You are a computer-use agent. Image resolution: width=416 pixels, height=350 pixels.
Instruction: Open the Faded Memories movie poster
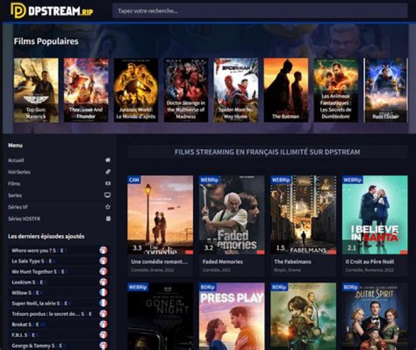[x=232, y=215]
